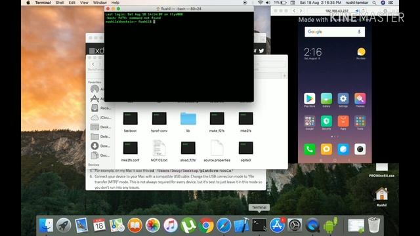Open the Shell menu
The height and width of the screenshot is (236, 420).
click(60, 3)
